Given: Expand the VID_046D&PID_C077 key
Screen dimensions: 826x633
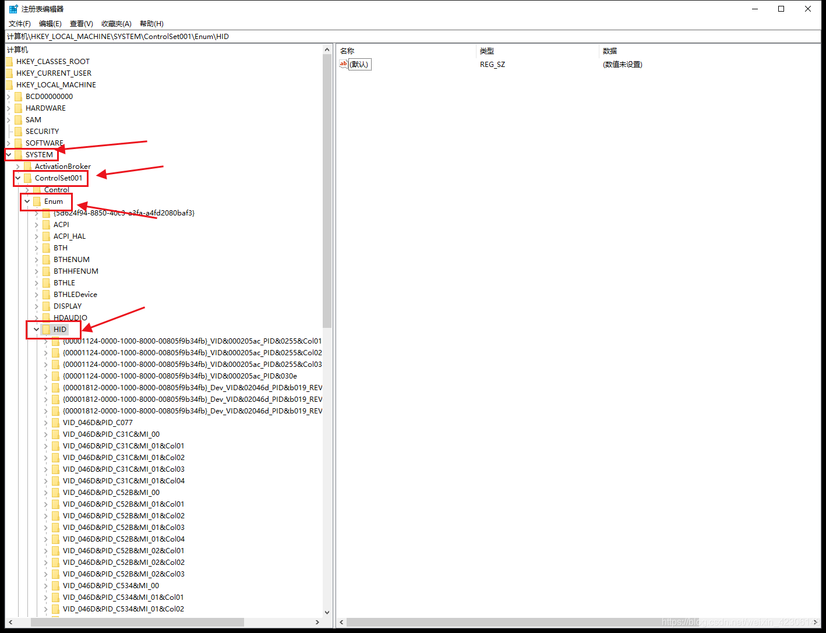Looking at the screenshot, I should click(x=46, y=422).
